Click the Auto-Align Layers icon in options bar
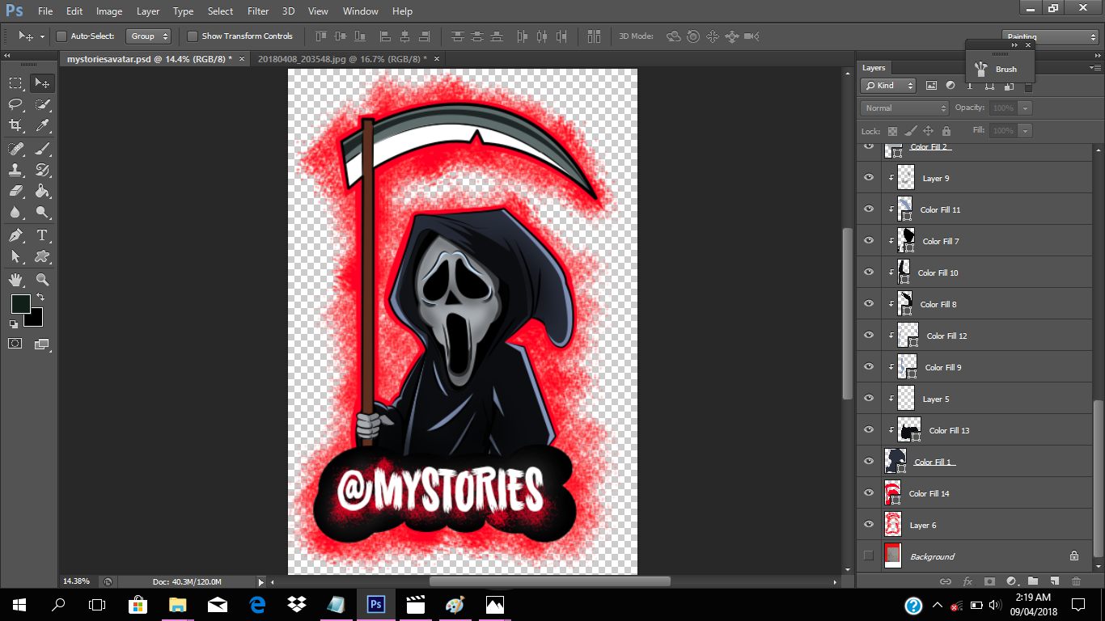1105x621 pixels. coord(595,36)
